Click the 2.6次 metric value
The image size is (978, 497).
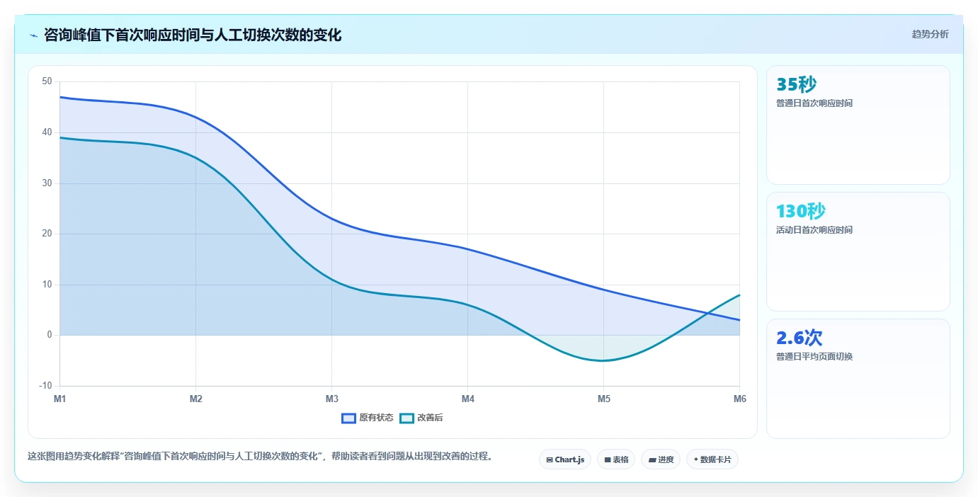click(800, 338)
